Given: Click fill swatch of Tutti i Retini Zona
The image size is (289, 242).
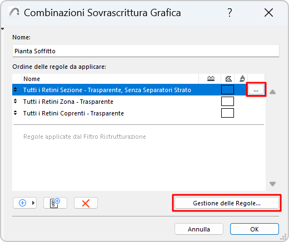Looking at the screenshot, I should [x=227, y=102].
